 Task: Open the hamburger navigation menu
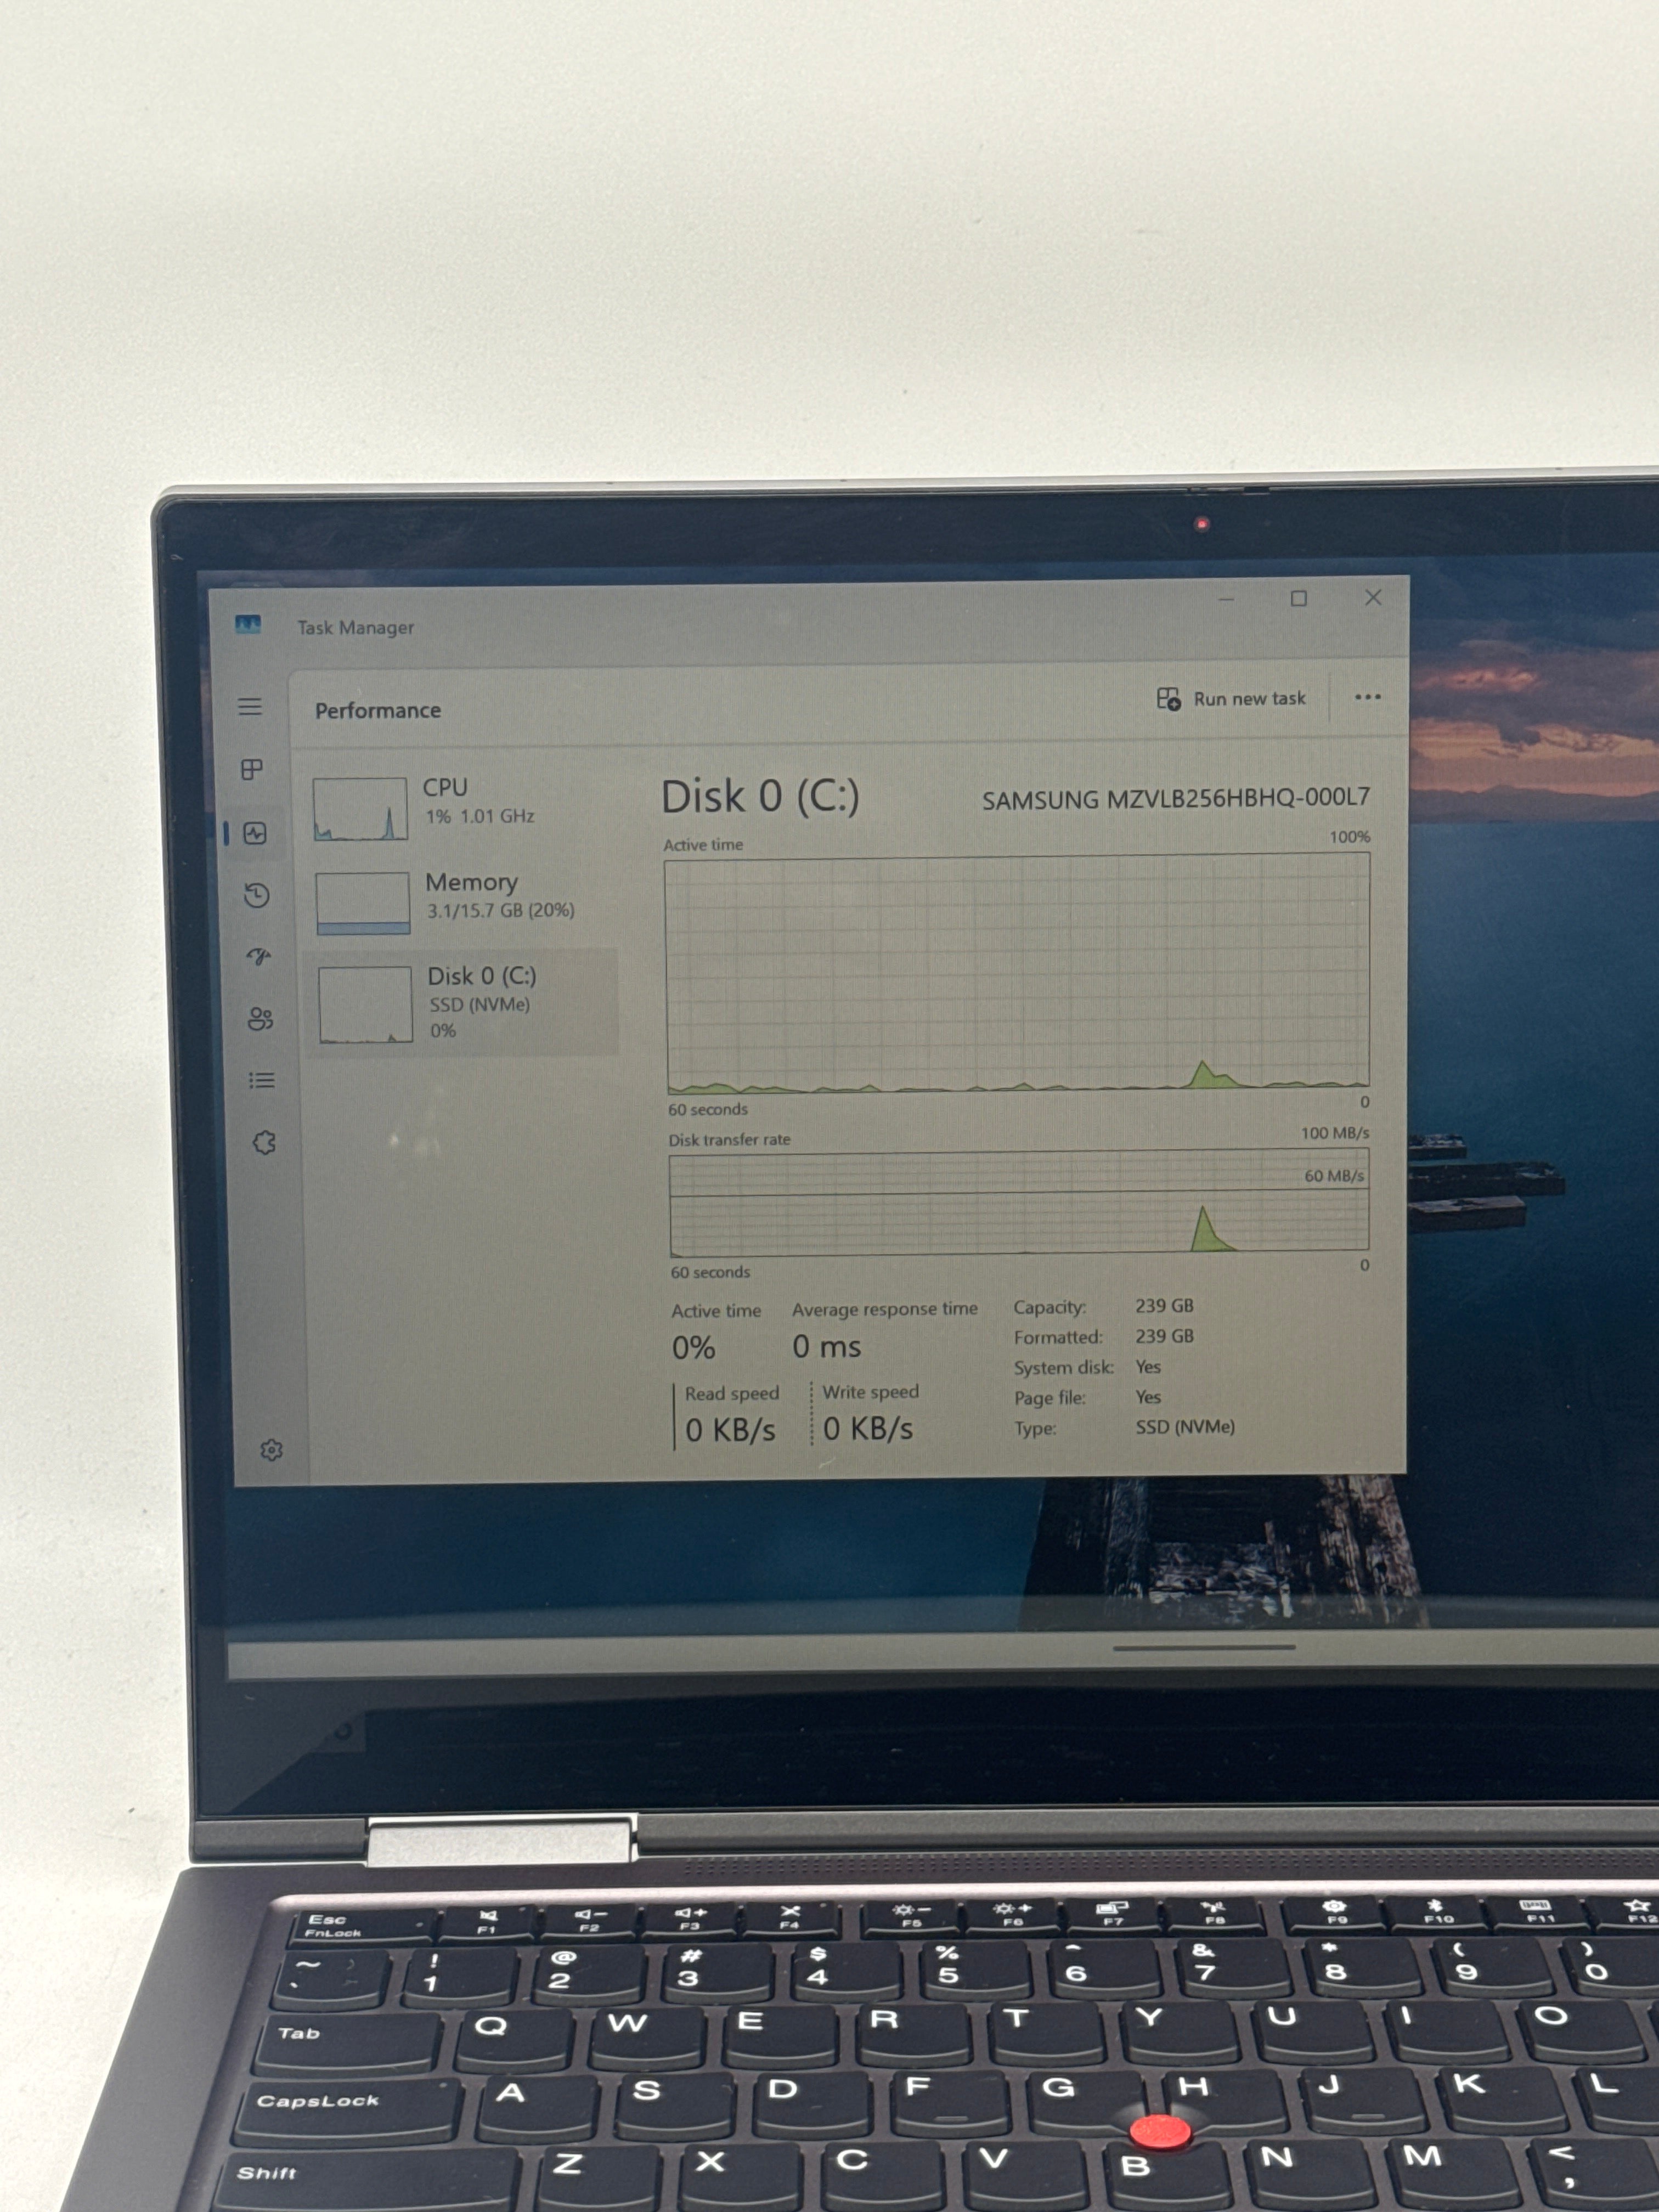pyautogui.click(x=250, y=707)
